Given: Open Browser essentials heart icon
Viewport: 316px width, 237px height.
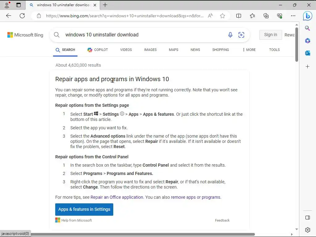Looking at the screenshot, I should (280, 16).
